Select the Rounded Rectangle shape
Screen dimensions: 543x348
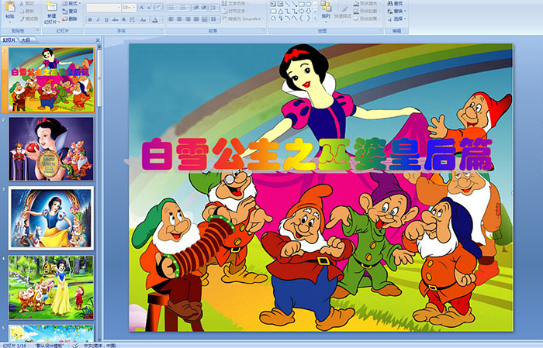tap(273, 12)
